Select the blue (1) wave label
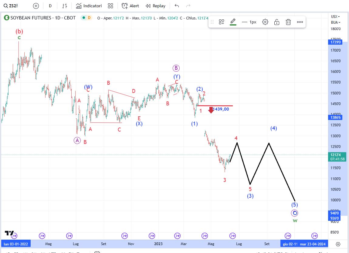The width and height of the screenshot is (349, 253). point(195,124)
